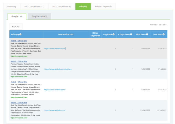
Task: Click First Seen date 1/19/2023
Action: (x=145, y=49)
